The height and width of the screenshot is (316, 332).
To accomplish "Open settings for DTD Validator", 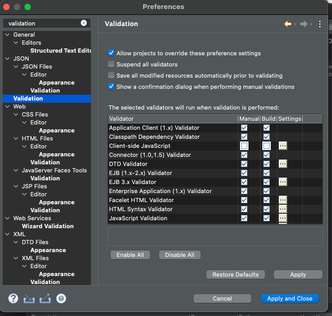I will coord(283,164).
